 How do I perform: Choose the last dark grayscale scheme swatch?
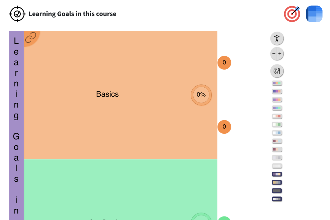[x=277, y=199]
